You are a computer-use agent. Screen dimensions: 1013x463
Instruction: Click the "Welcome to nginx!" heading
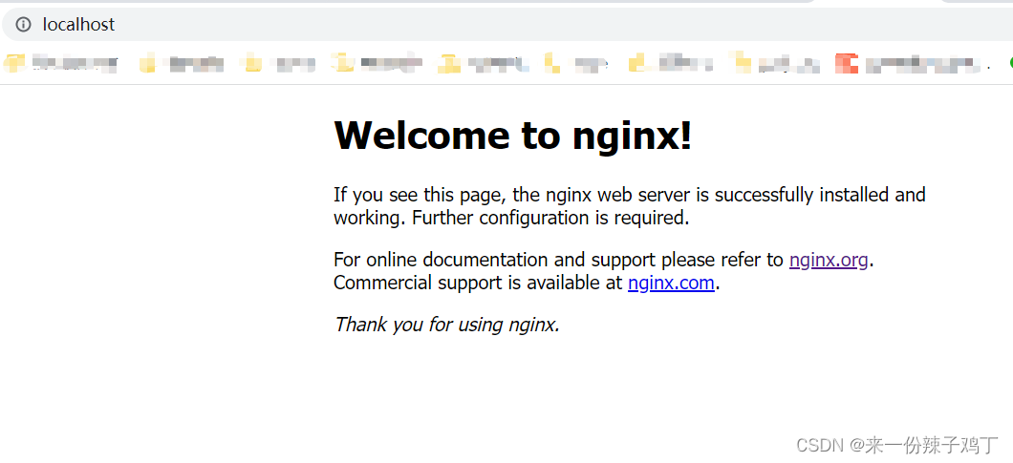coord(513,135)
